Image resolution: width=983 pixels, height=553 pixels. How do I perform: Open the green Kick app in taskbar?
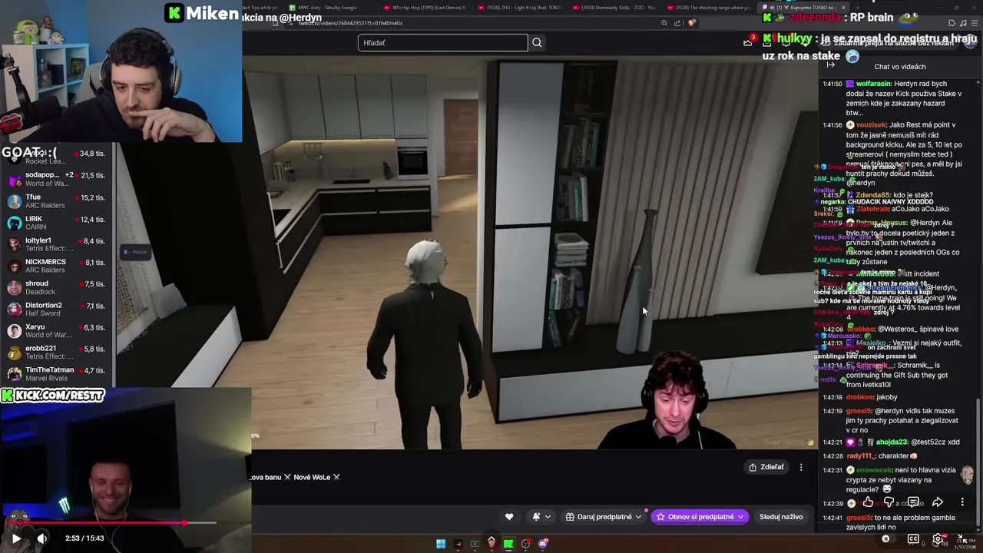[508, 544]
